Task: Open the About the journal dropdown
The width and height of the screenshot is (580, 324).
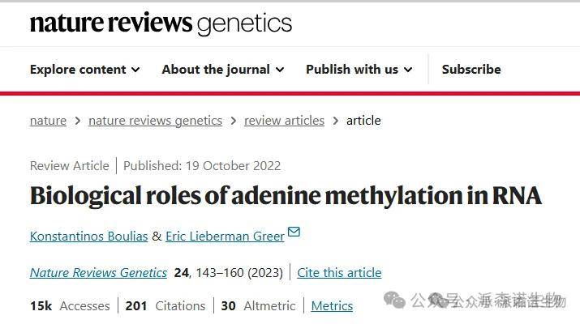Action: click(223, 70)
